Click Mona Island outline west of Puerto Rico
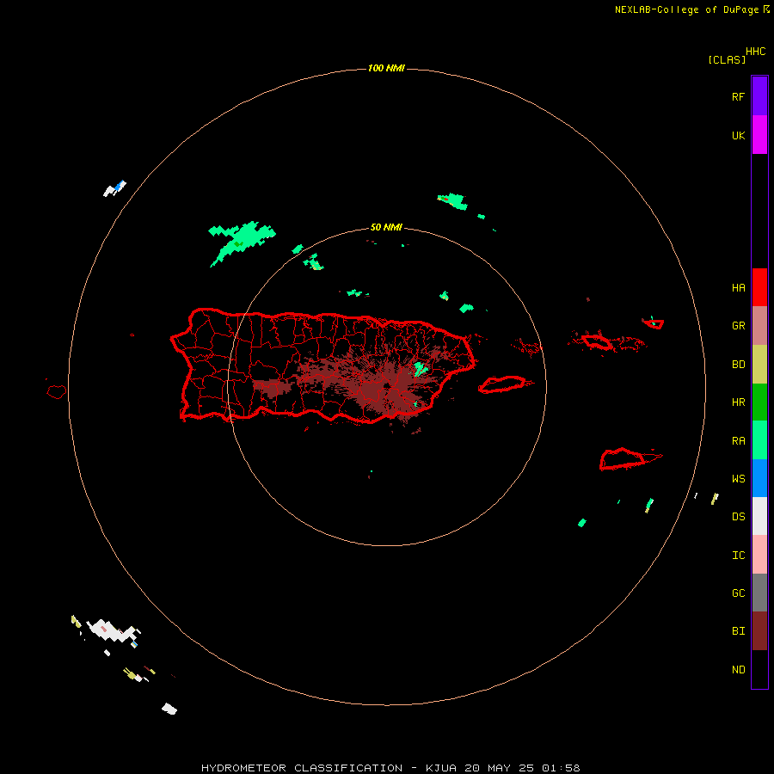 click(x=56, y=392)
